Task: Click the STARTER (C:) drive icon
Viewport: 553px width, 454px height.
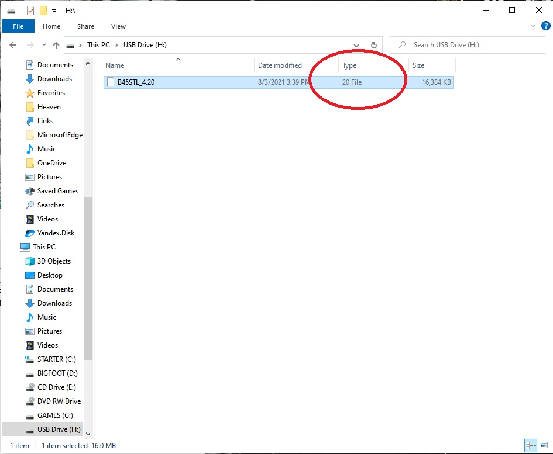Action: point(30,359)
